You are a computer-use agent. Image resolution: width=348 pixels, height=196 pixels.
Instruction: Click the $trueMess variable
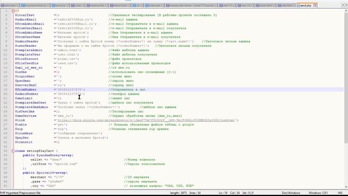pos(24,133)
